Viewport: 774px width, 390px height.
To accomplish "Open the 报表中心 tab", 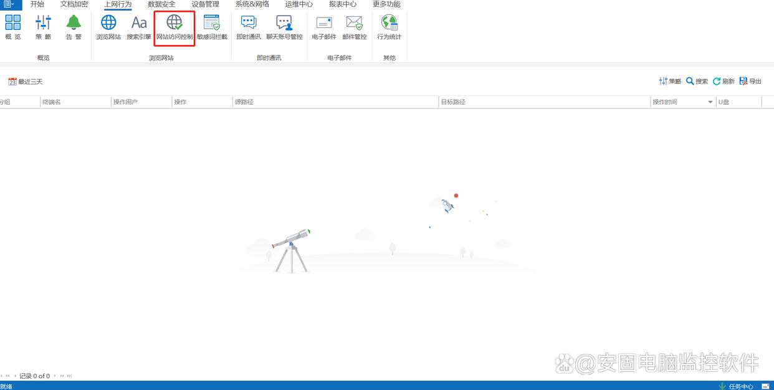I will point(343,4).
